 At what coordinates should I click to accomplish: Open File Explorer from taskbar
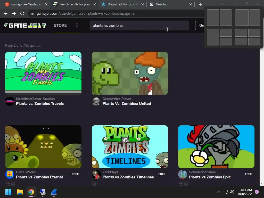[x=20, y=192]
